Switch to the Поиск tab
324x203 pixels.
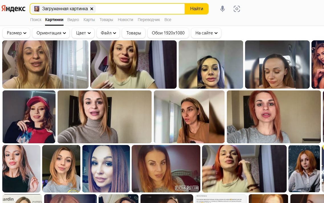tap(36, 20)
